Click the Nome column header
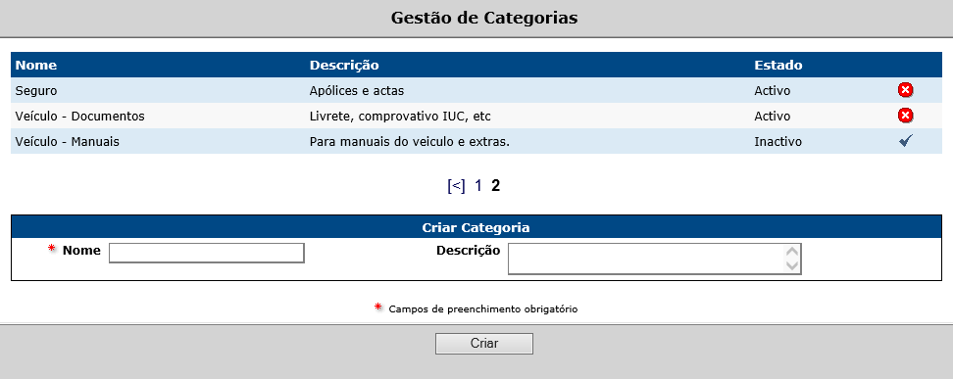Image resolution: width=953 pixels, height=379 pixels. tap(36, 65)
